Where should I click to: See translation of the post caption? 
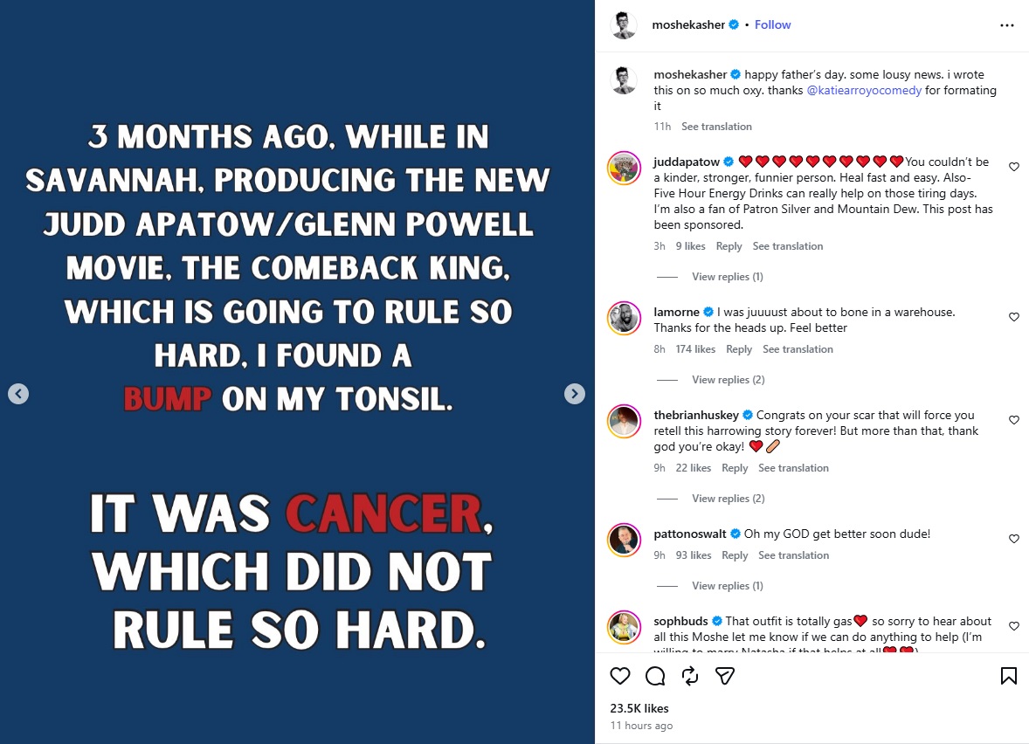click(716, 127)
